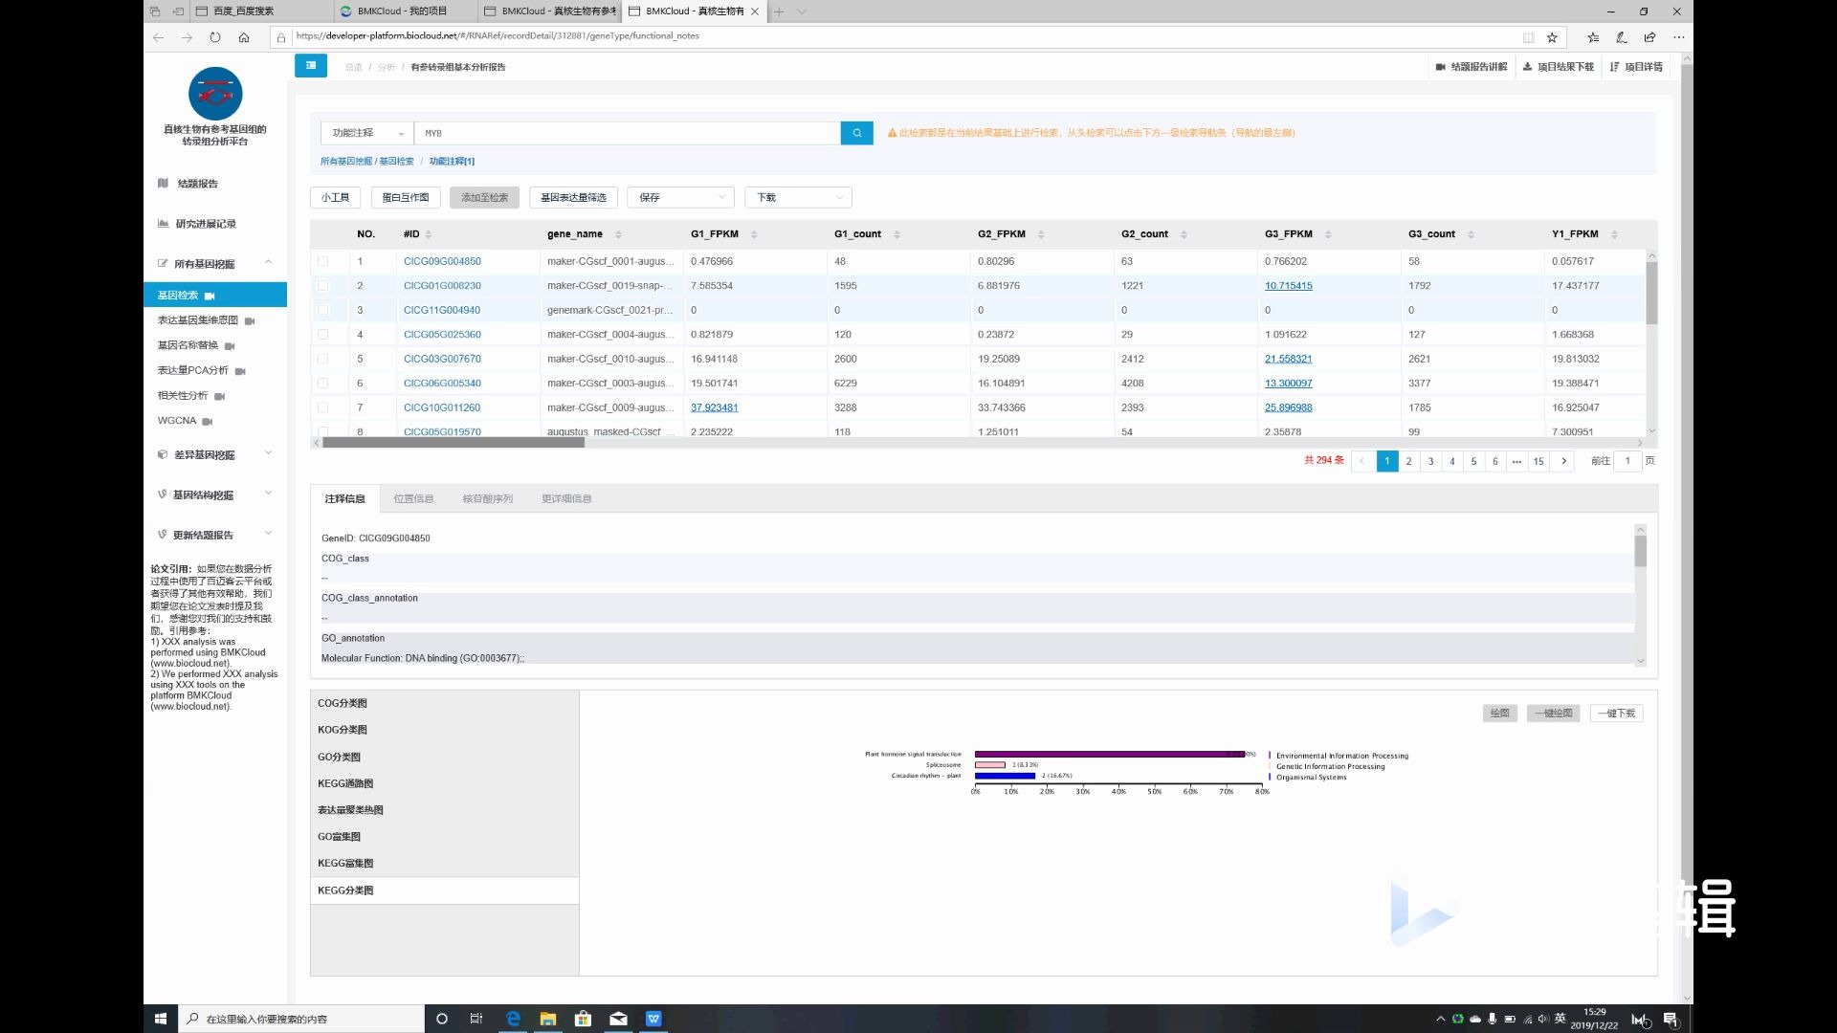Select the KEGG通路图 chart item
This screenshot has width=1837, height=1033.
[445, 783]
